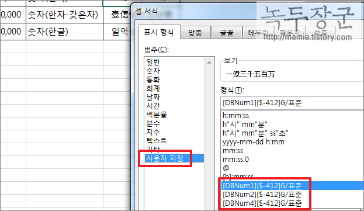Select 지수 category
The width and height of the screenshot is (364, 211).
click(x=153, y=132)
